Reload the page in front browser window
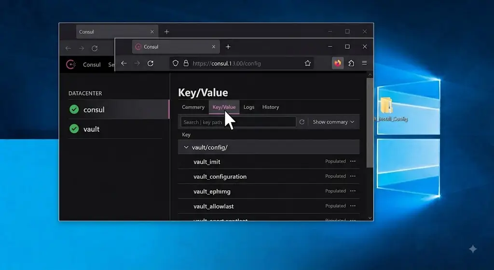The image size is (494, 270). 151,63
